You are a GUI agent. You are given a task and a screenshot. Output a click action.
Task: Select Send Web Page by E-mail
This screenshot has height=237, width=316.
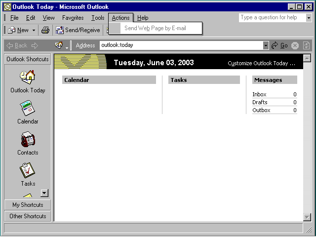155,28
